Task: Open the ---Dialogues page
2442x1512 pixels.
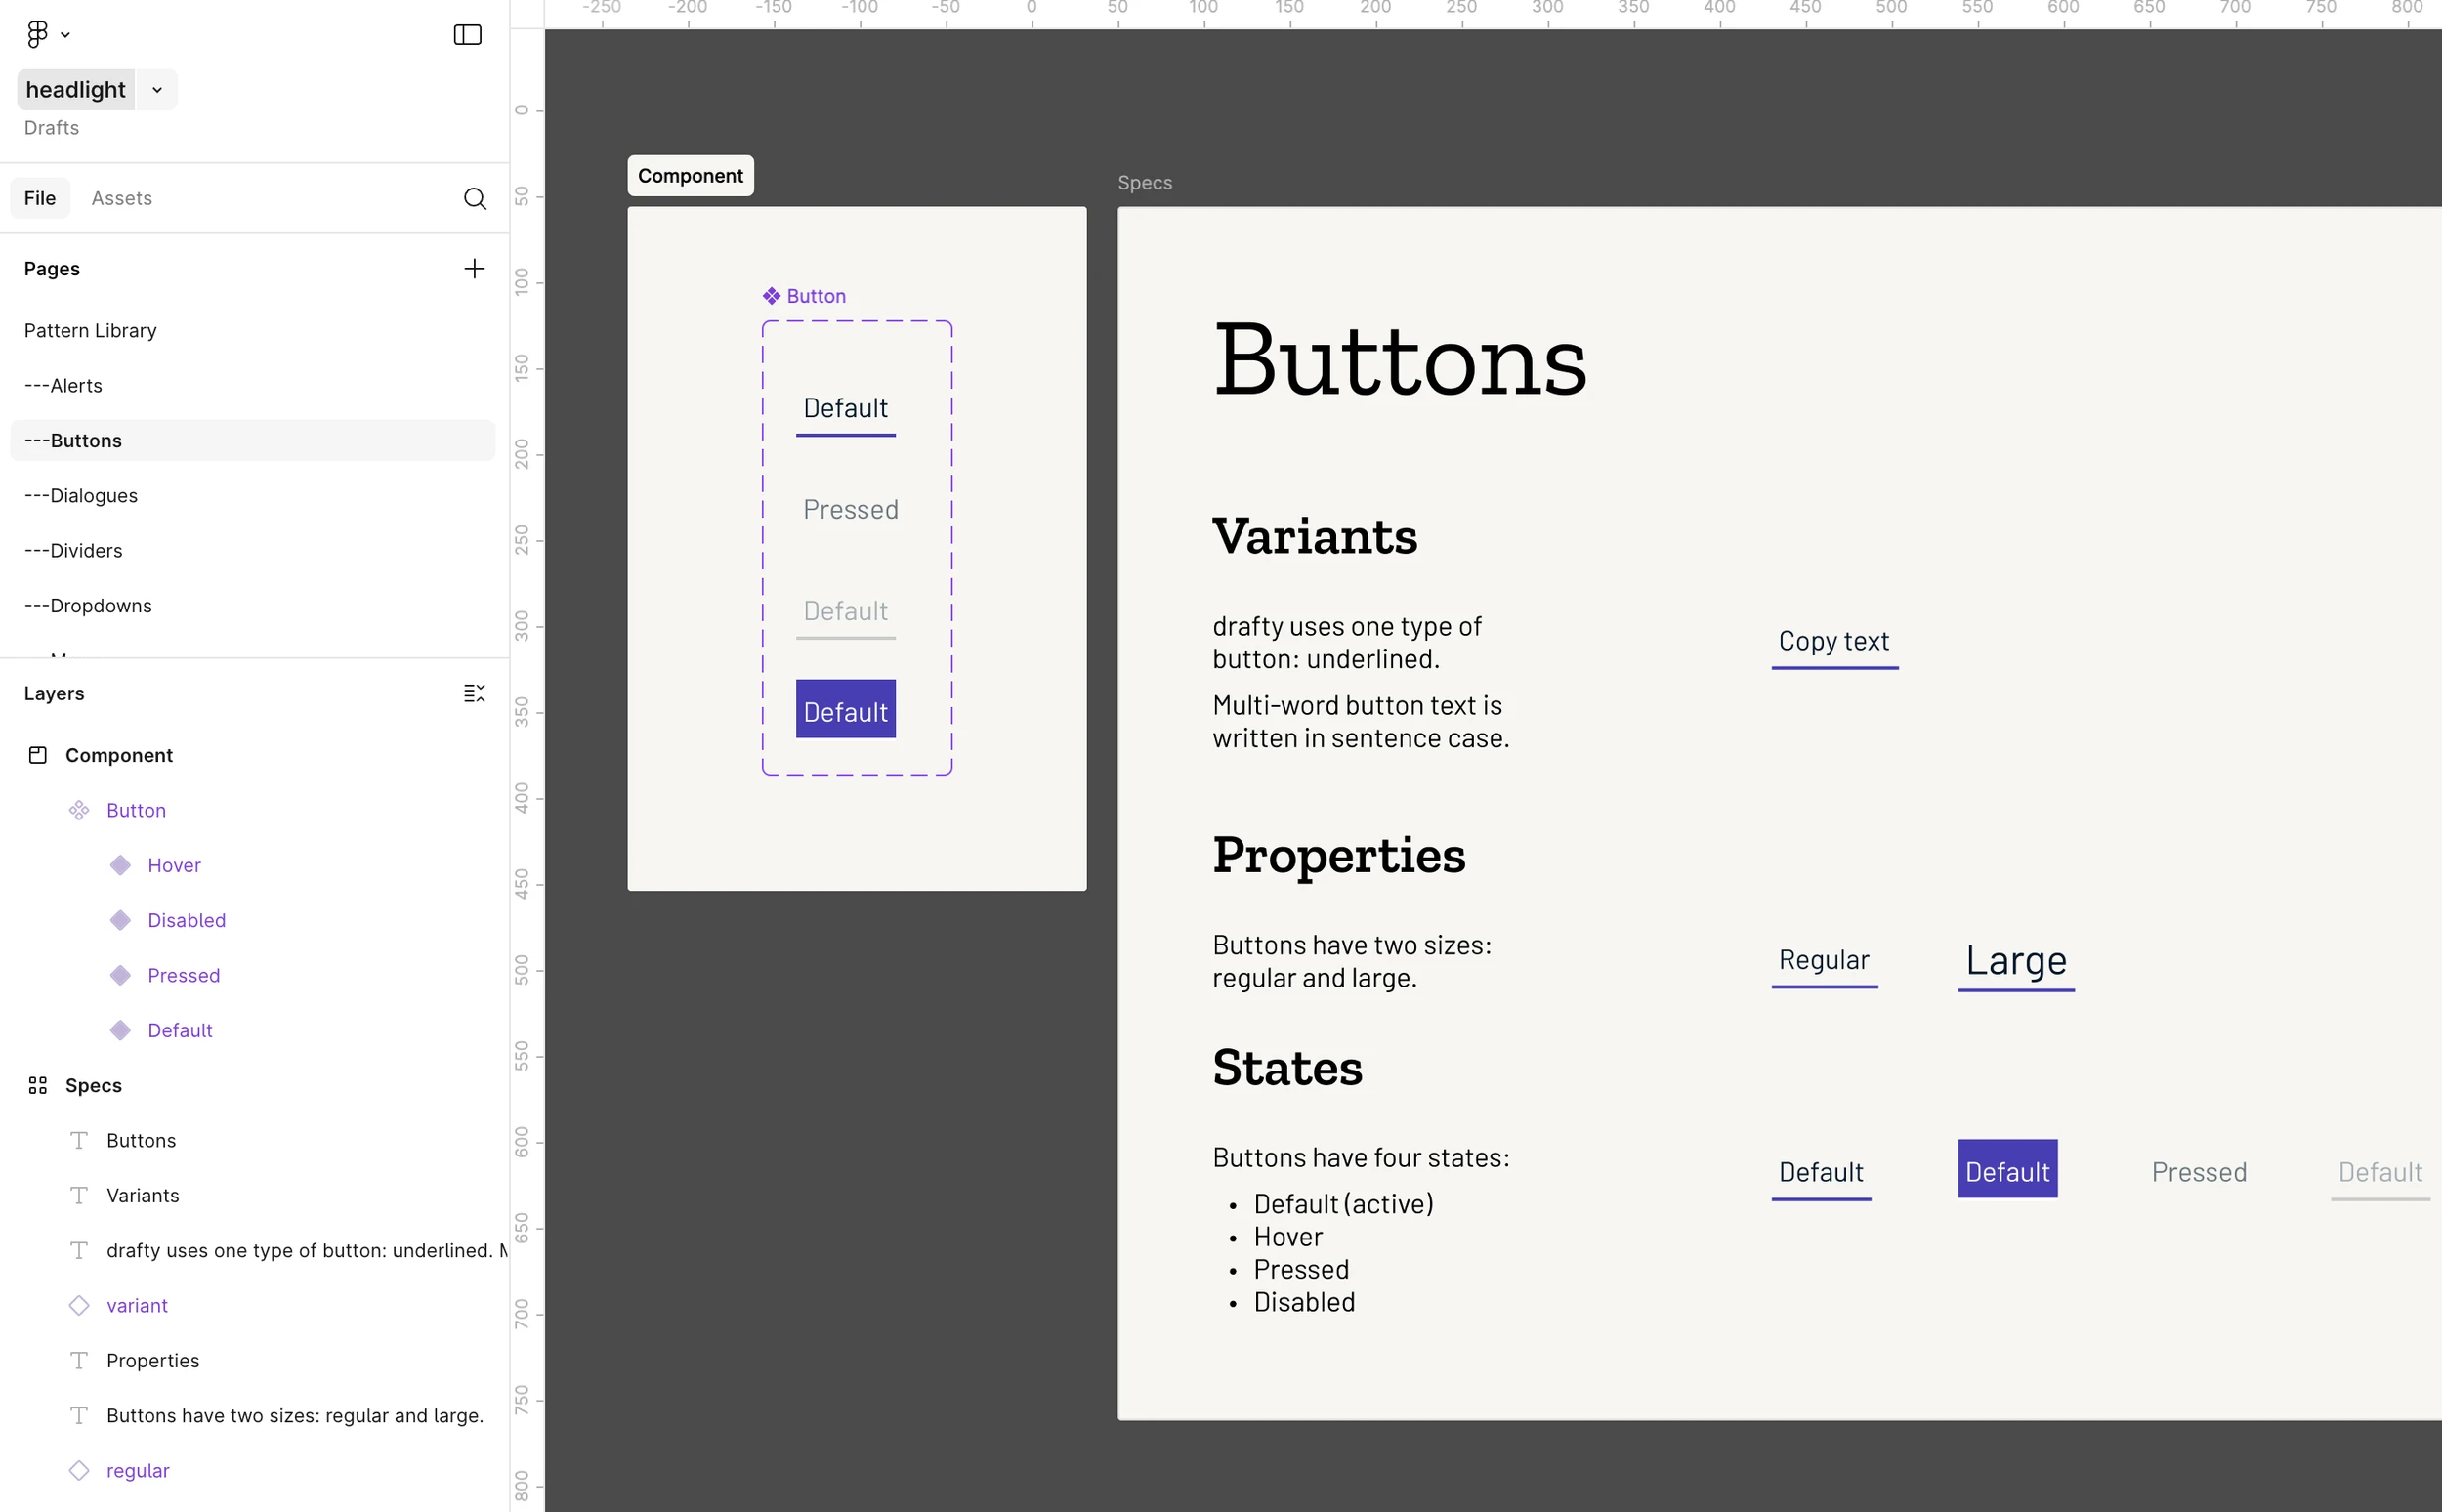Action: coord(81,495)
